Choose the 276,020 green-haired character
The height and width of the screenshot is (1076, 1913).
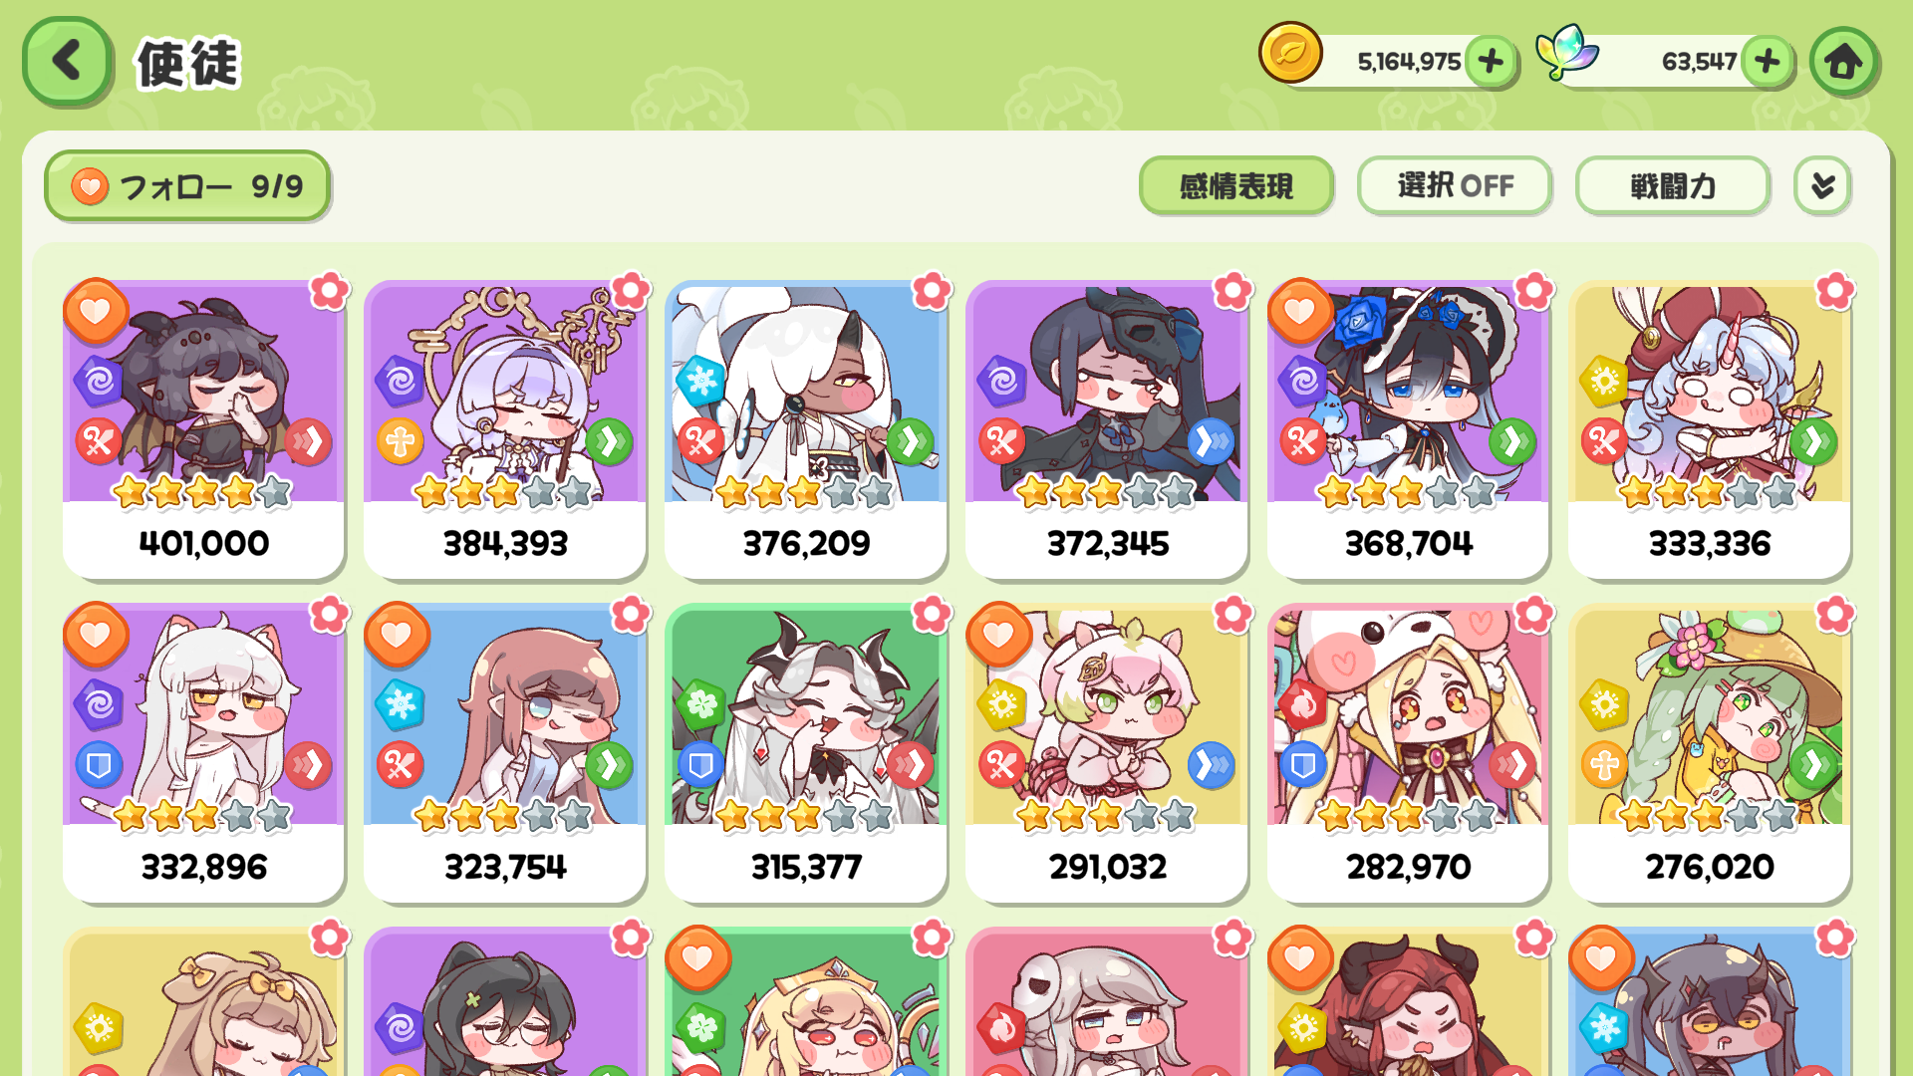[x=1709, y=753]
